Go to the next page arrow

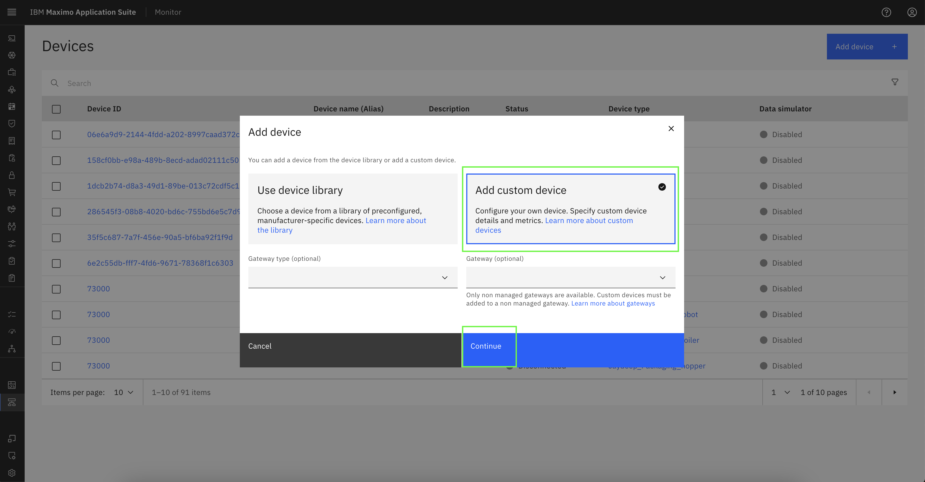click(x=894, y=392)
